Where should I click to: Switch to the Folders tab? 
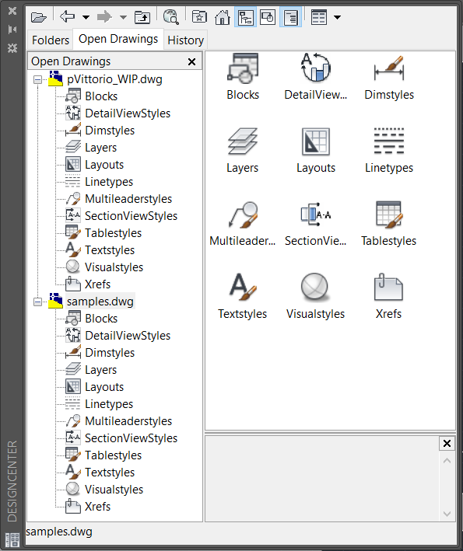point(51,40)
